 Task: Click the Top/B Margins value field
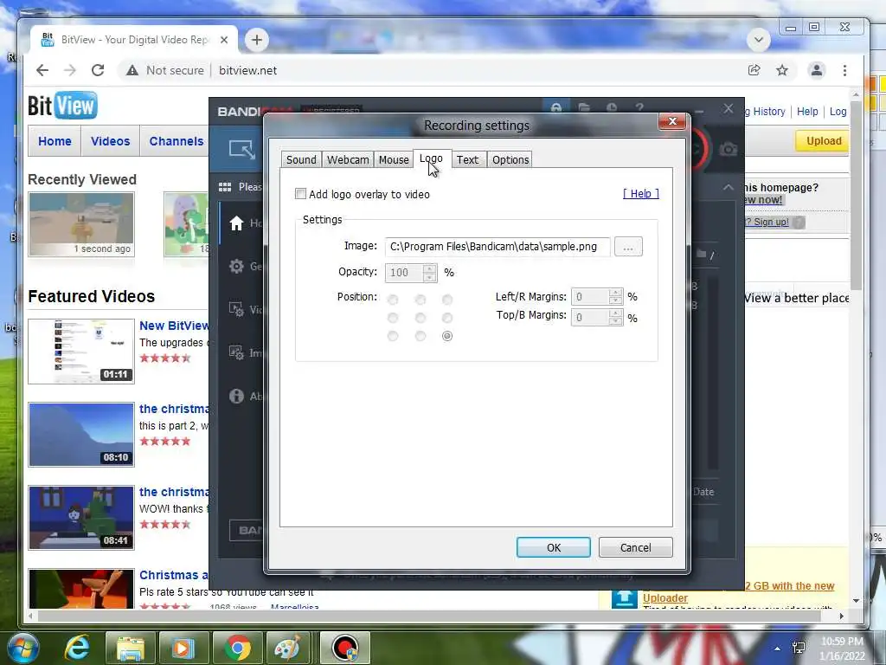point(590,318)
